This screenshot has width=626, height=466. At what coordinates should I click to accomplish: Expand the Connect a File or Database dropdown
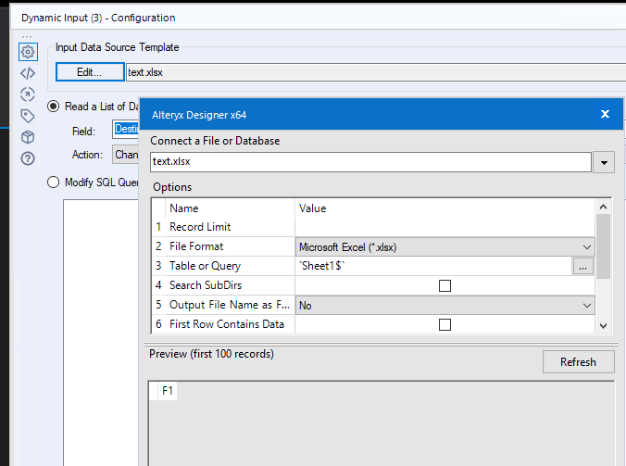(605, 162)
